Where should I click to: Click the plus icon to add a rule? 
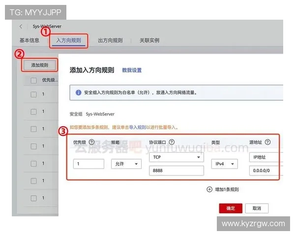pyautogui.click(x=209, y=189)
